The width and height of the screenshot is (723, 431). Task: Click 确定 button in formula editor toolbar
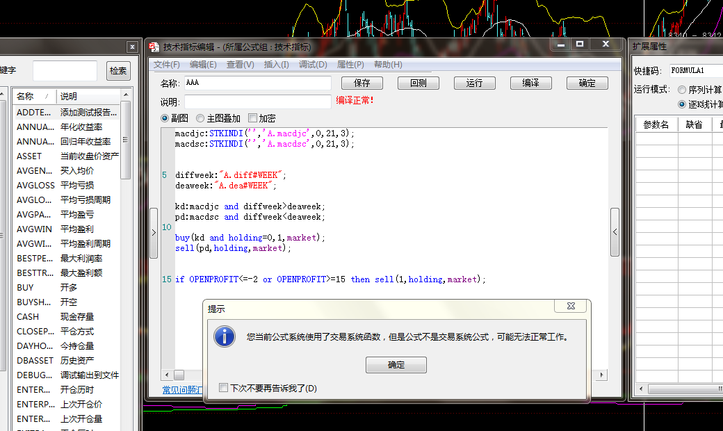tap(587, 83)
